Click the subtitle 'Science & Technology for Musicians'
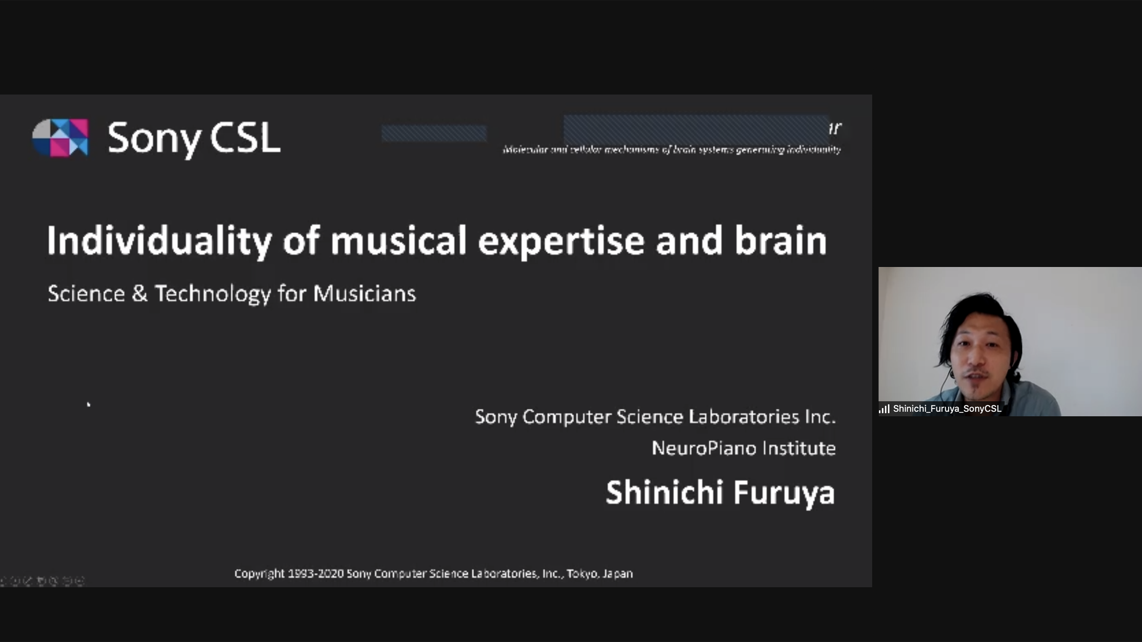 pos(232,294)
